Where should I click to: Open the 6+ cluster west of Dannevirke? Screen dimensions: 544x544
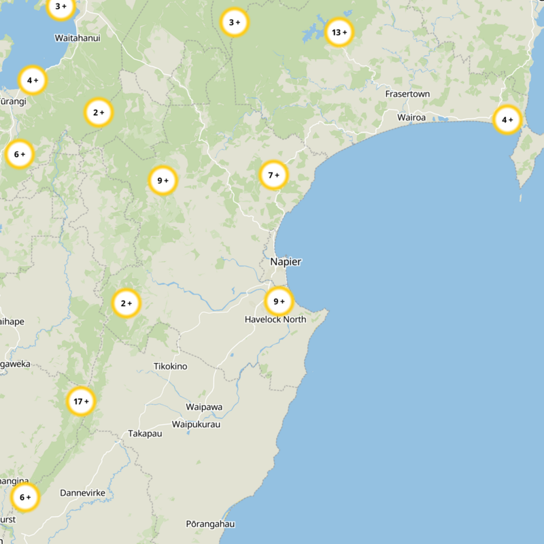25,498
